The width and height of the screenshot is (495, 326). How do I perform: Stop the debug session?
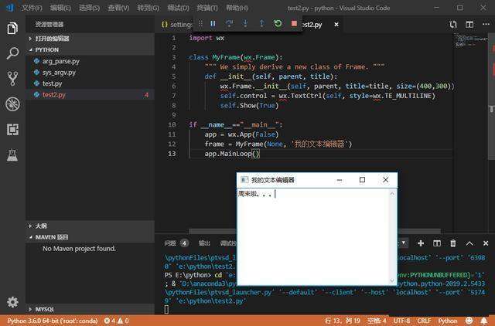click(x=294, y=24)
